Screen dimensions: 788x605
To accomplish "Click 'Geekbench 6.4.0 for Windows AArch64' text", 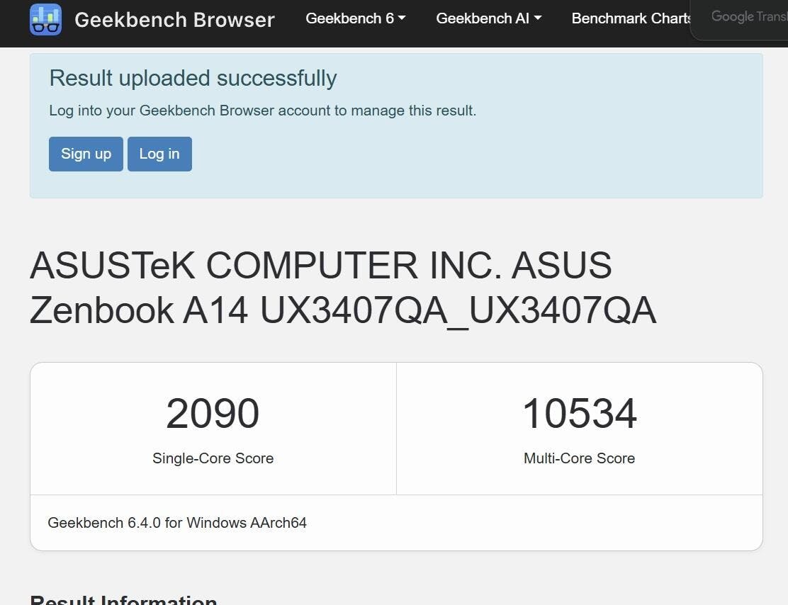I will click(177, 523).
